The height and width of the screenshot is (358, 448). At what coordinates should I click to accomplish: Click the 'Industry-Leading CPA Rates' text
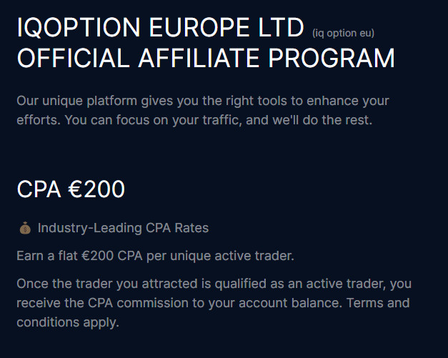(123, 229)
